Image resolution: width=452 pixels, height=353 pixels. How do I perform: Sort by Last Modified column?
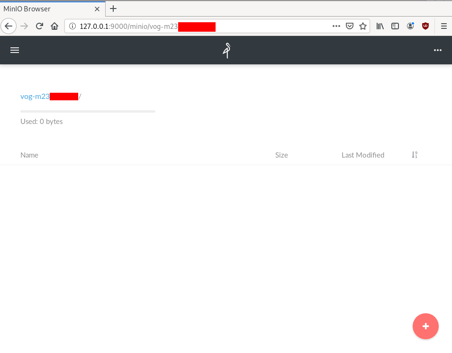[362, 155]
